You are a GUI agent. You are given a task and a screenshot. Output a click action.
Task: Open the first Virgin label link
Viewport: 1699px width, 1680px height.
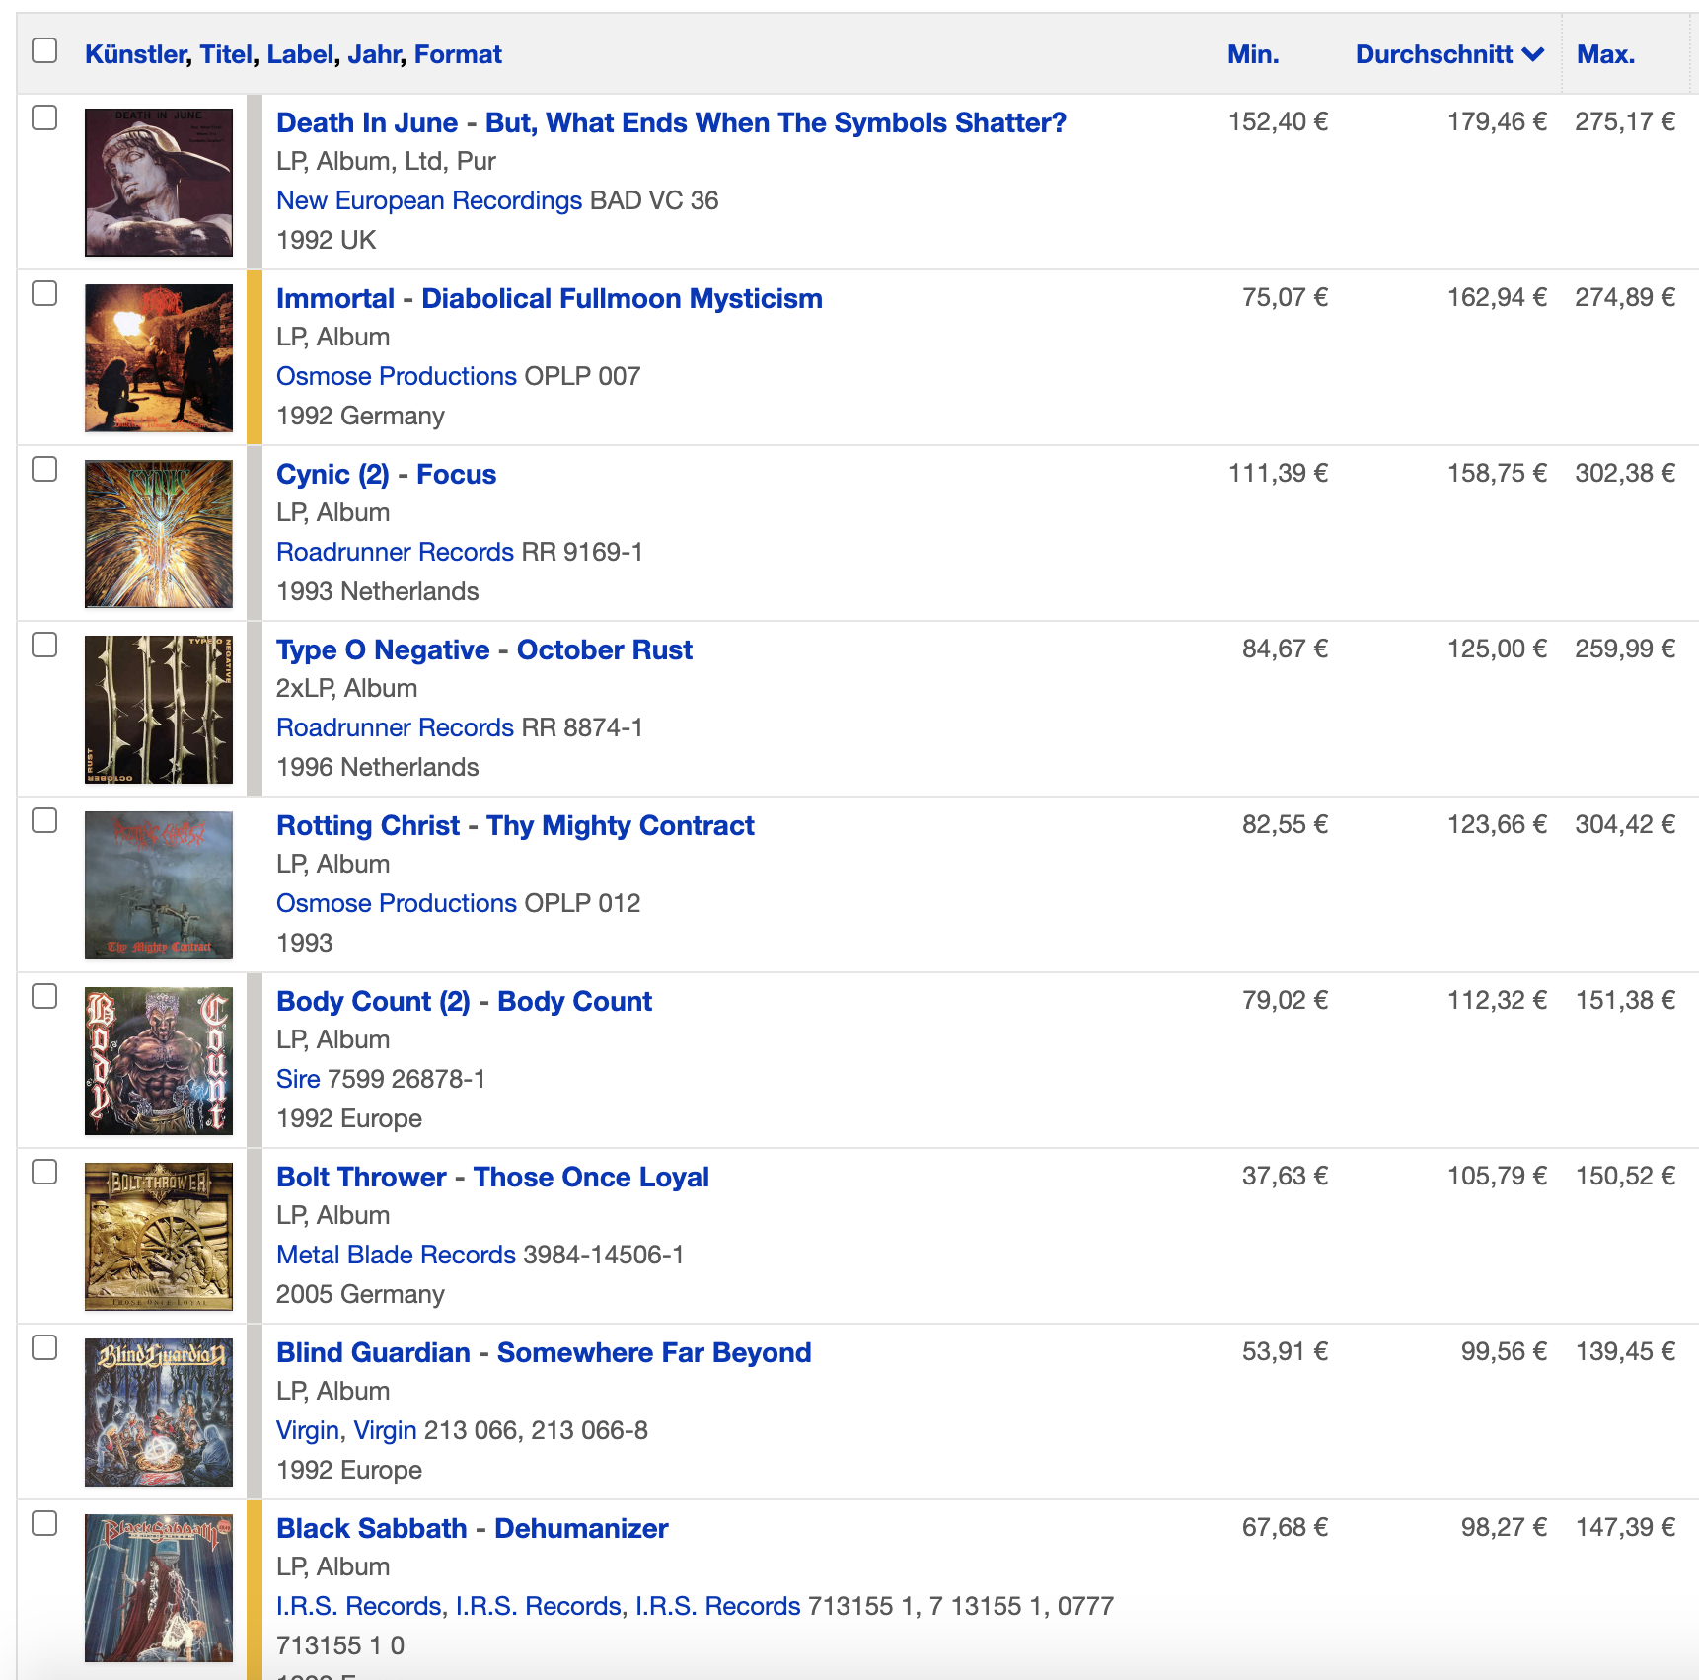click(x=308, y=1430)
